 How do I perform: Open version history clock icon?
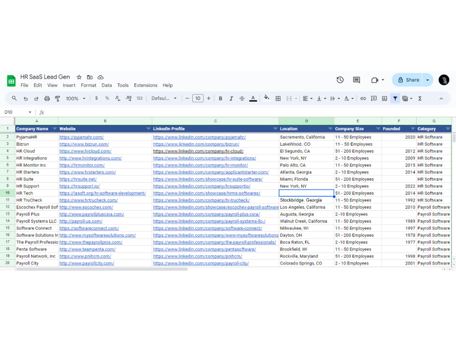click(340, 80)
